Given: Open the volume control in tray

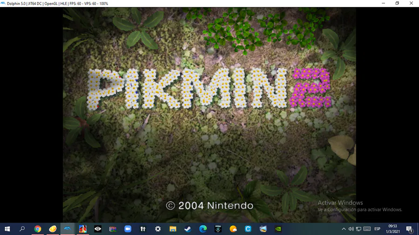Looking at the screenshot, I should (351, 229).
